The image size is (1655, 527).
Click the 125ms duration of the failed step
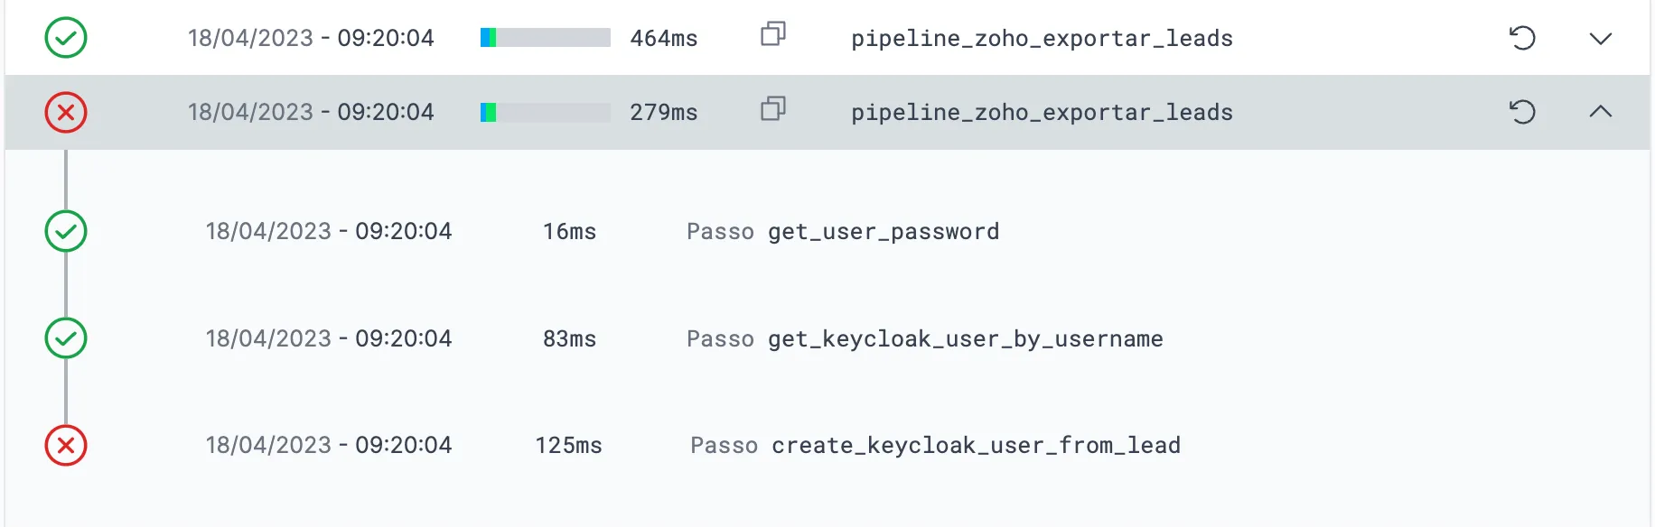point(568,446)
